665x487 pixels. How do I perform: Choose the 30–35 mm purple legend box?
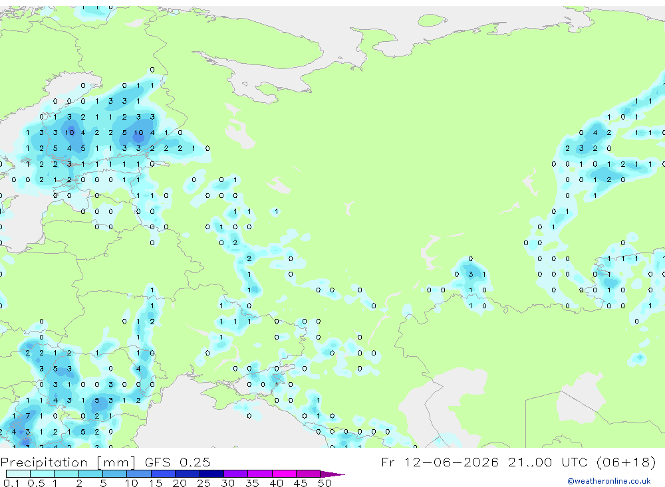[236, 474]
